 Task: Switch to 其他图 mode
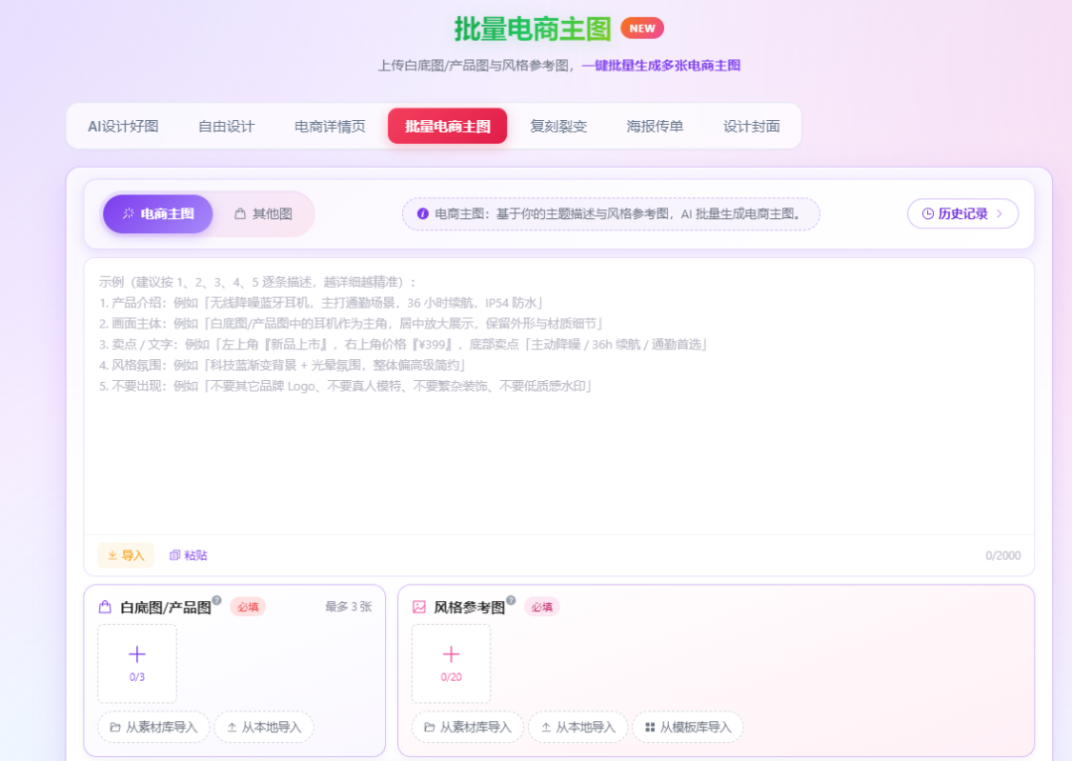(263, 214)
